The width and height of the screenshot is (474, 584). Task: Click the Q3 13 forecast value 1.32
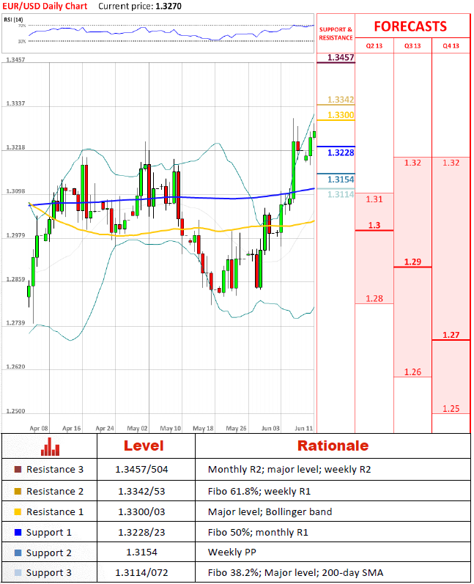pyautogui.click(x=412, y=163)
